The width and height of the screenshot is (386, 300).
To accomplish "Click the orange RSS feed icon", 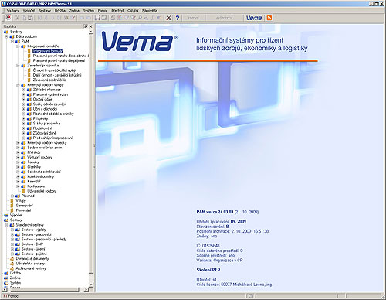I will pos(269,18).
